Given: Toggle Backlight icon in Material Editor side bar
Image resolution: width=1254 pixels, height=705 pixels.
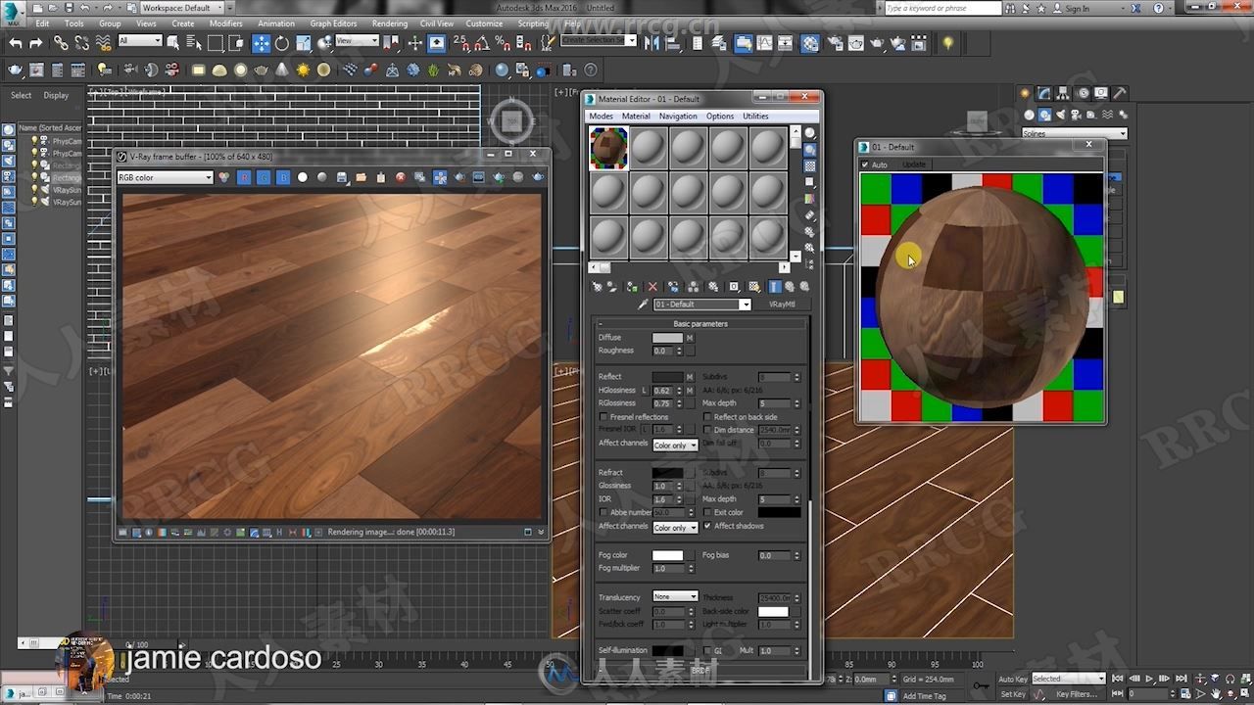Looking at the screenshot, I should (809, 150).
